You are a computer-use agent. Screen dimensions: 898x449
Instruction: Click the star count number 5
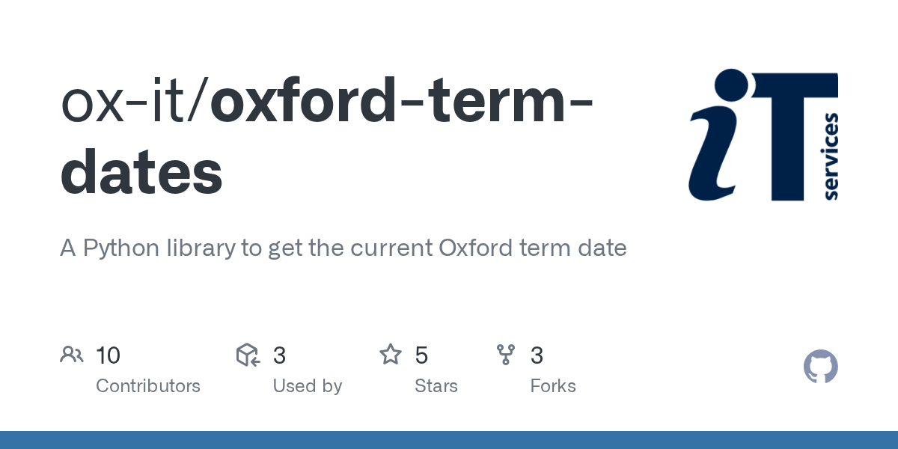point(421,355)
